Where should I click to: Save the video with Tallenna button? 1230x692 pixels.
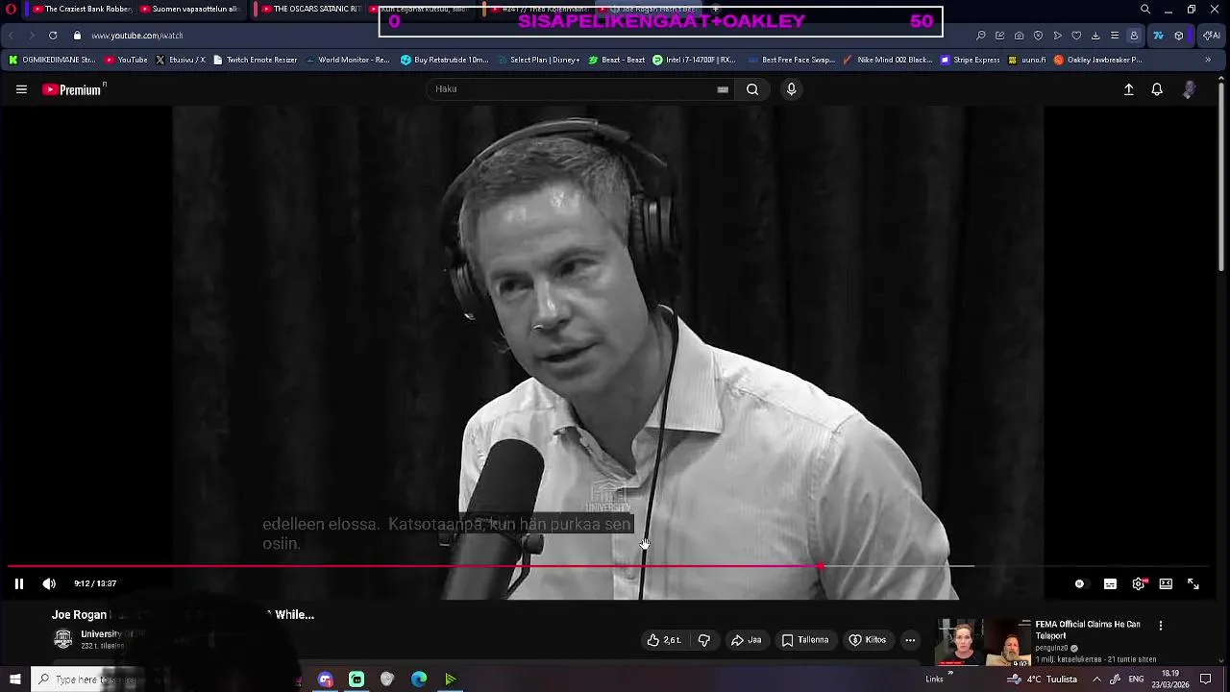coord(805,640)
